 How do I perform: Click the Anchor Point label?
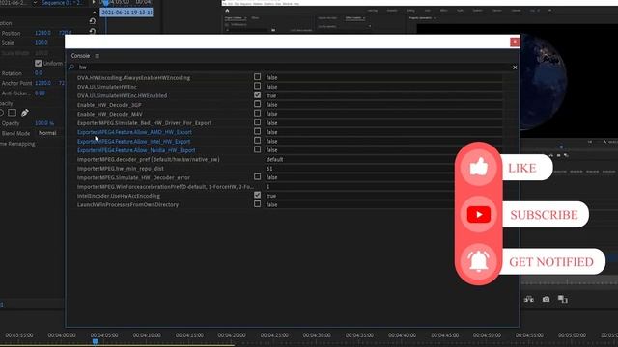(16, 83)
